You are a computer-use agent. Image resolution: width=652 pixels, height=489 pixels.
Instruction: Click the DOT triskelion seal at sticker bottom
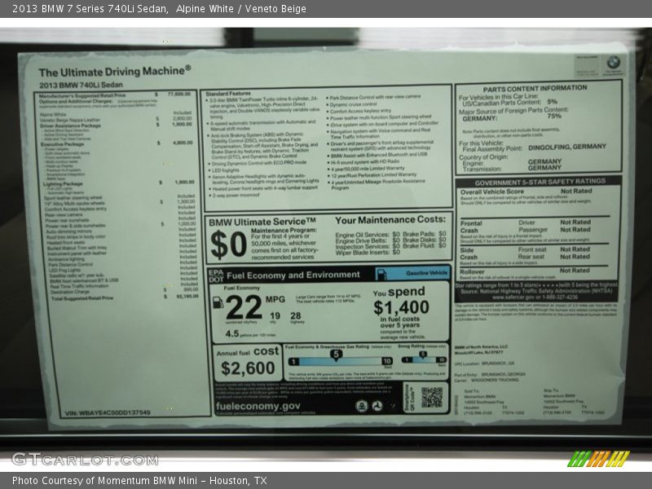377,405
